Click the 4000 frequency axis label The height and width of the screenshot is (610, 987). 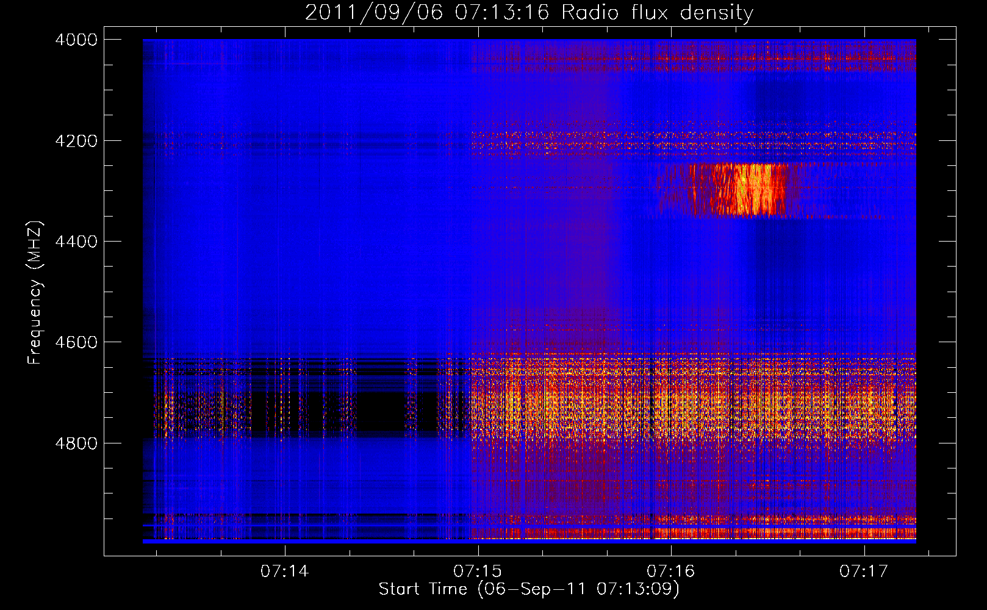click(x=76, y=40)
